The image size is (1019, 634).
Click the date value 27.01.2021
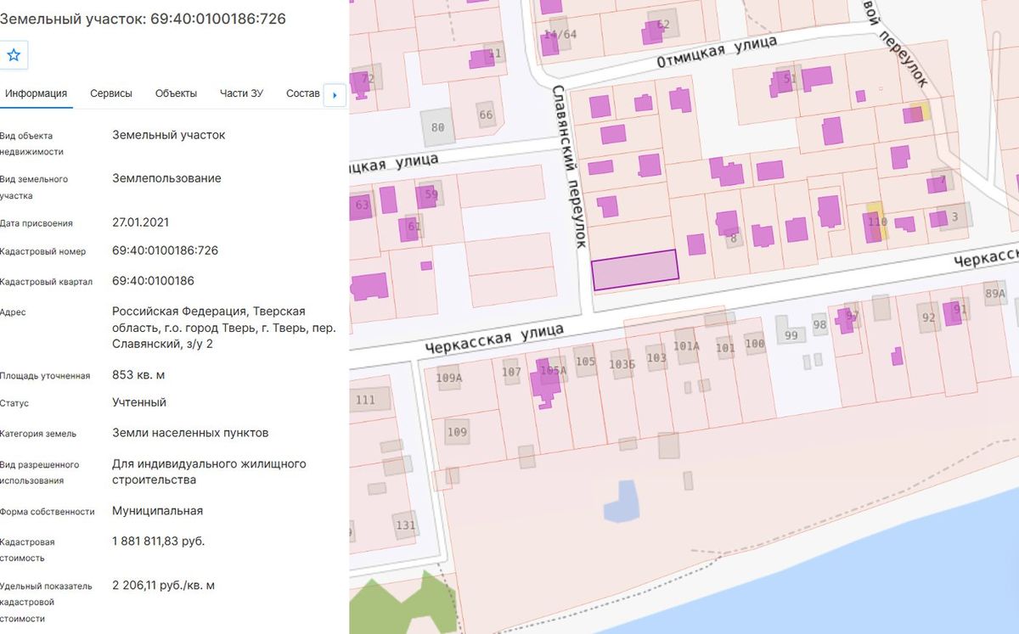[141, 222]
